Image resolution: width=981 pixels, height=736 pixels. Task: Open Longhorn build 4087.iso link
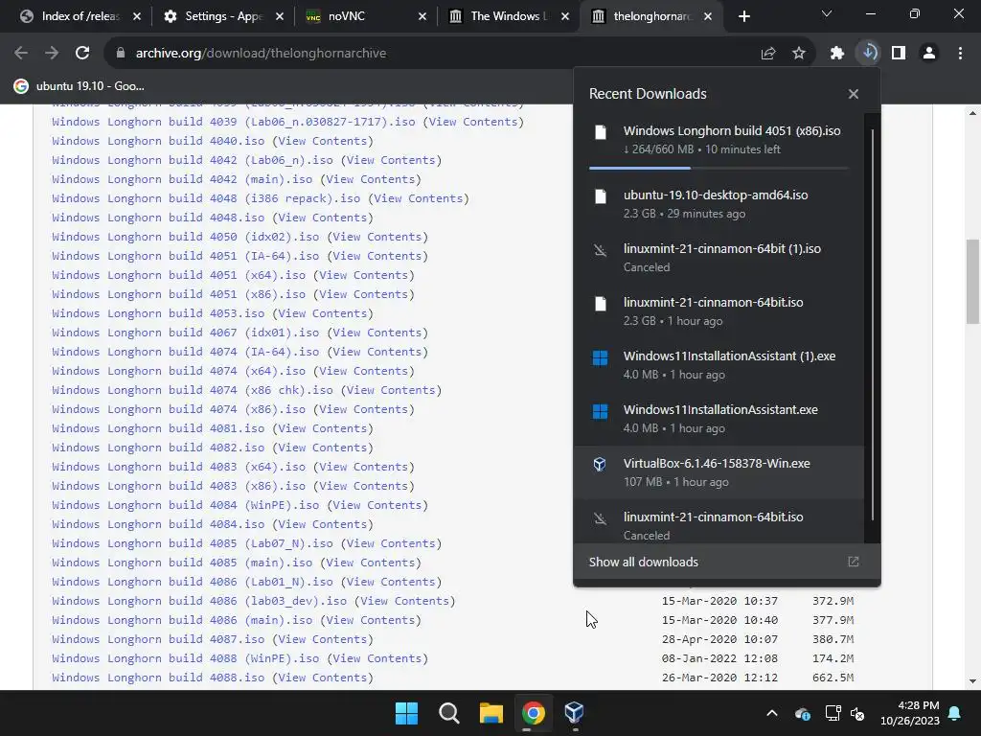158,639
